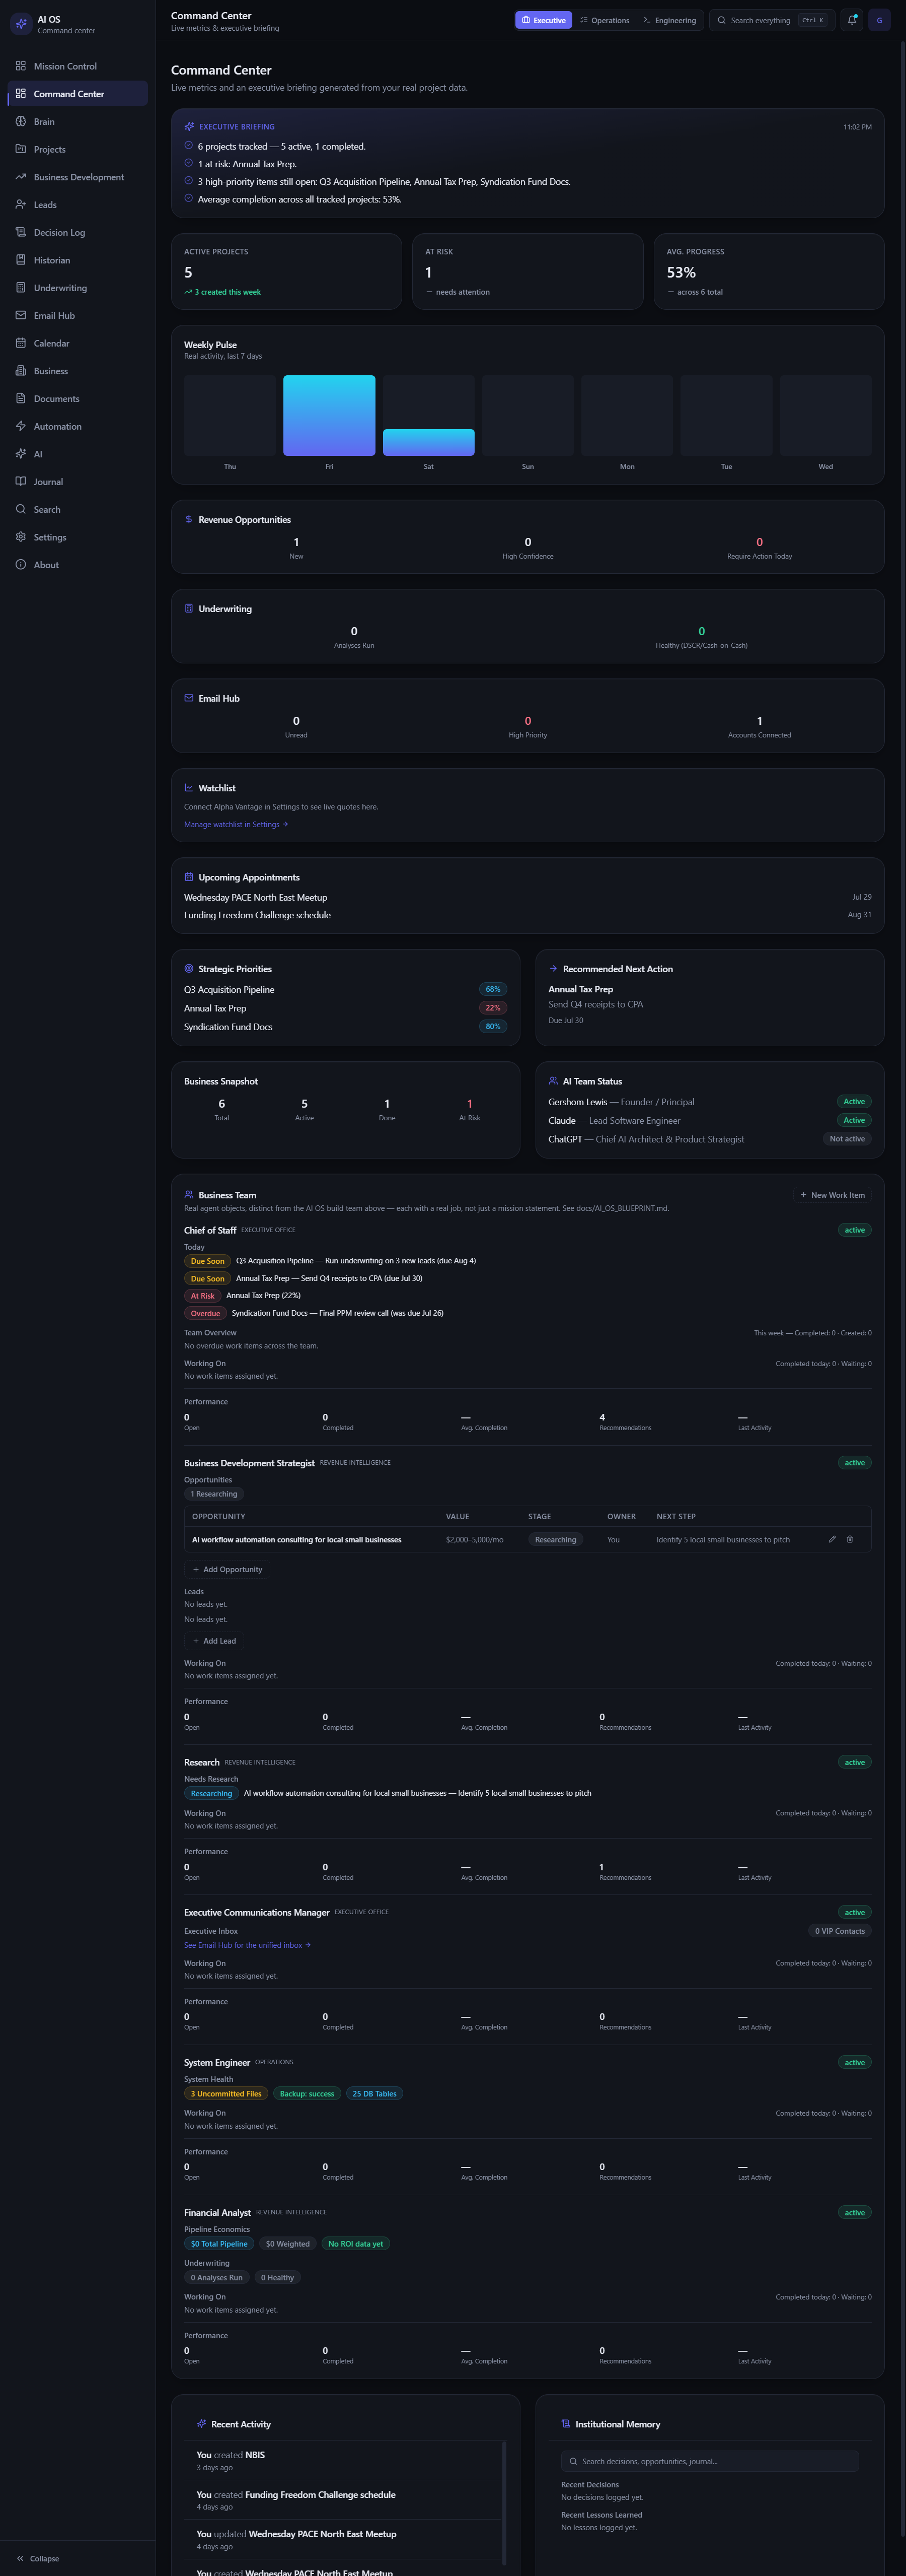Open the Search page in sidebar
The image size is (906, 2576).
78,509
